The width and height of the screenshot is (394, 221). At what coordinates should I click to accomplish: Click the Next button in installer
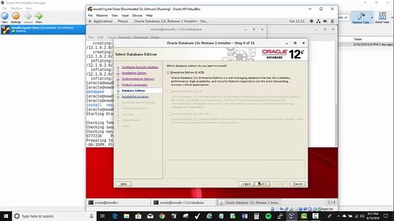[262, 184]
